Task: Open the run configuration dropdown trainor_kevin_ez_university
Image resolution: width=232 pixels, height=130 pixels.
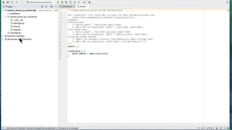Action: [40, 3]
